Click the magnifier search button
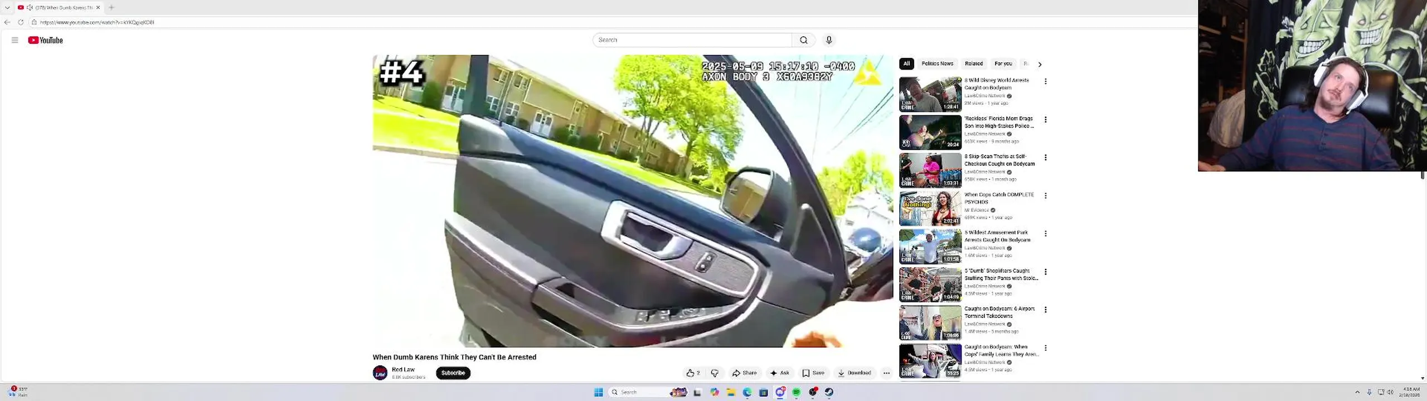 pos(803,40)
